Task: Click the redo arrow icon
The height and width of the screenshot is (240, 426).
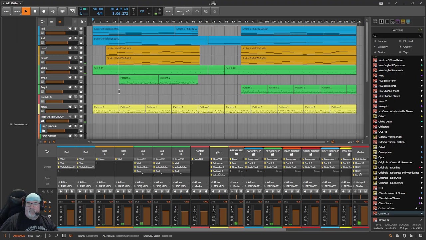Action: (197, 11)
